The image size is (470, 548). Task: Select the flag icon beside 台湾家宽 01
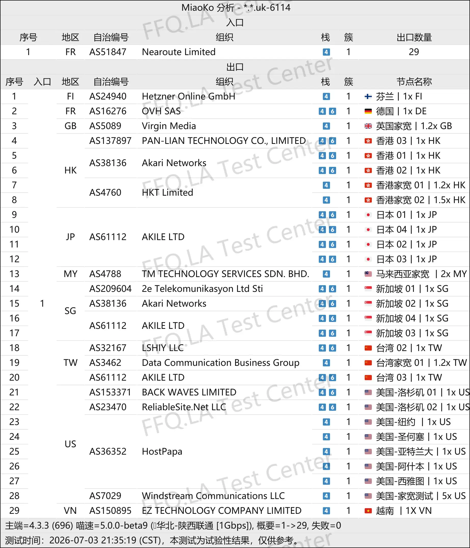tap(368, 363)
